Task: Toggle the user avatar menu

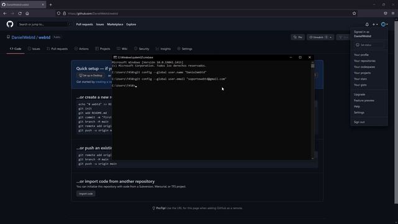Action: [384, 24]
